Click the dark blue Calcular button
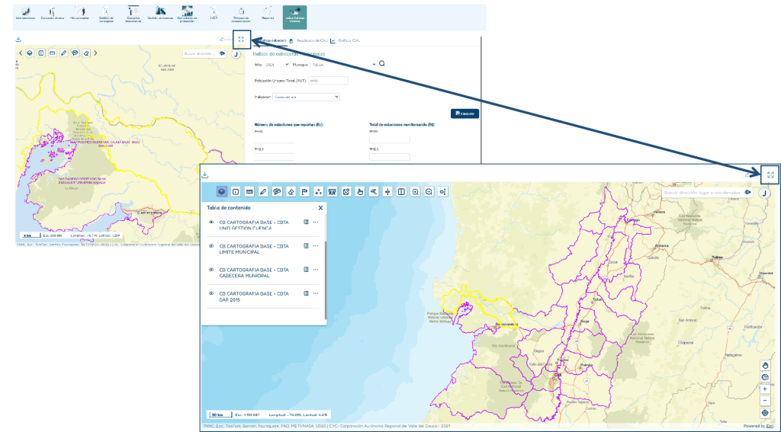This screenshot has width=781, height=432. pos(464,114)
